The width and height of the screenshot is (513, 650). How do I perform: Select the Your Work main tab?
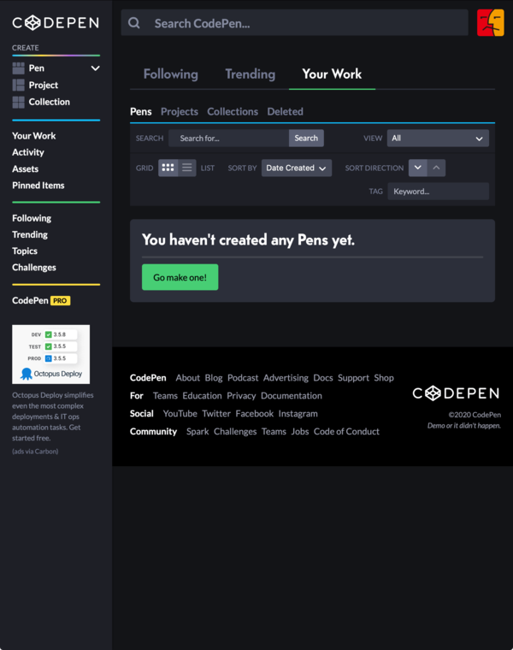pyautogui.click(x=332, y=74)
